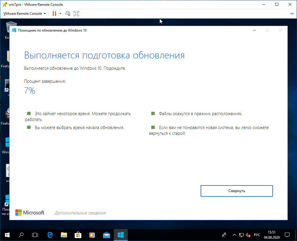The width and height of the screenshot is (297, 241).
Task: Select the Recycle Bin desktop icon
Action: tap(8, 30)
